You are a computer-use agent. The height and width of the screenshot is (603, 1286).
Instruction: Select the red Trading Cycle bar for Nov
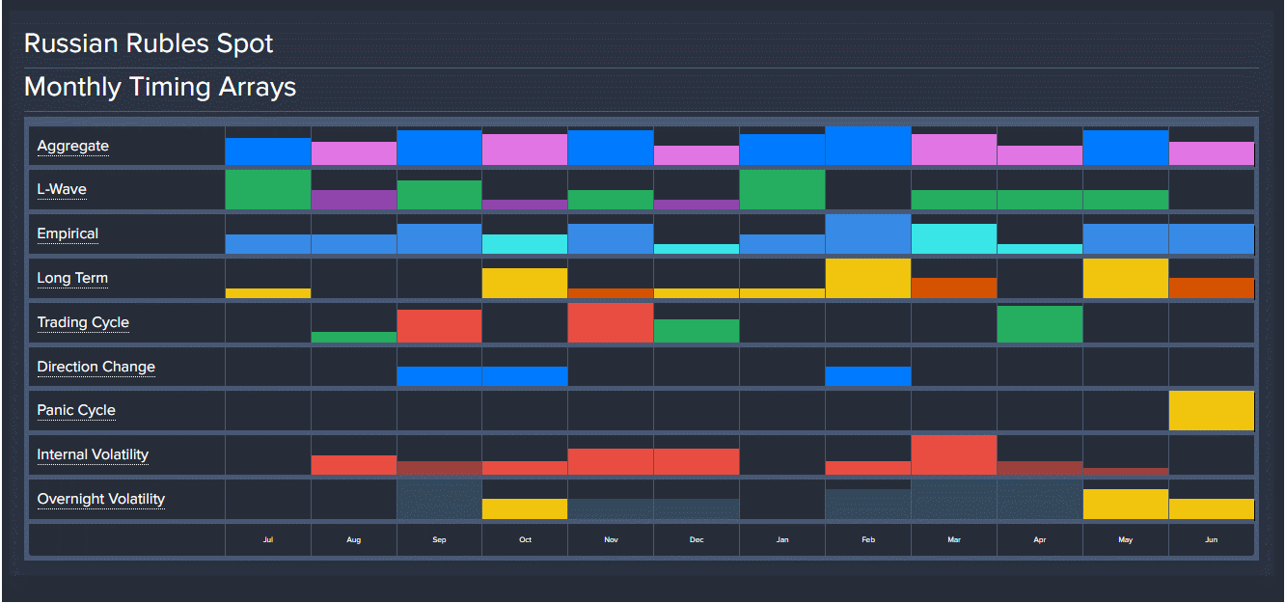tap(611, 322)
